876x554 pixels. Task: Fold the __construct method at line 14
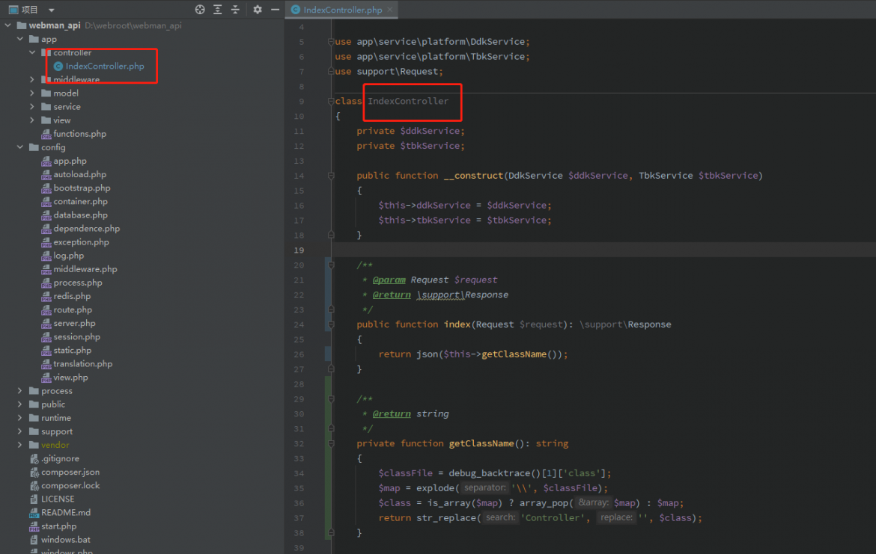tap(331, 176)
